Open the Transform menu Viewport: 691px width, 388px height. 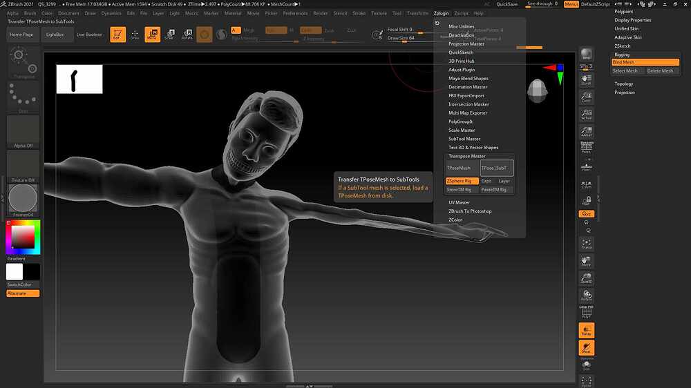(x=417, y=13)
